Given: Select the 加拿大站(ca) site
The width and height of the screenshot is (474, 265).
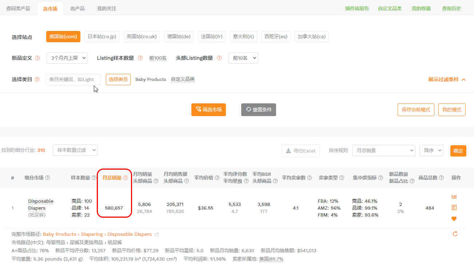Looking at the screenshot, I should click(x=311, y=36).
